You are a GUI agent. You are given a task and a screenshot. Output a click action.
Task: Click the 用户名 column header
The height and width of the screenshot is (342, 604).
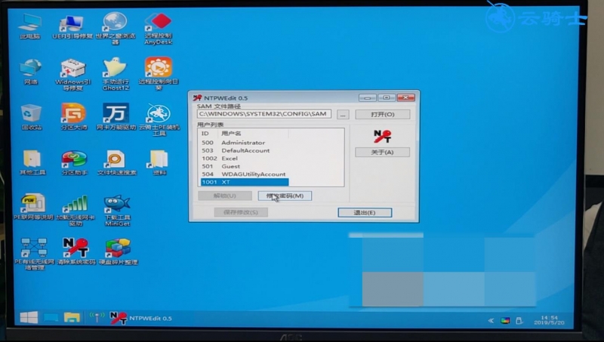point(253,134)
